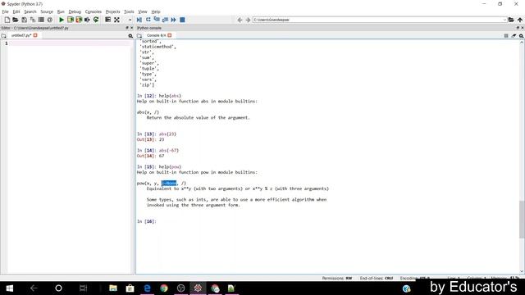Re-run the last script
This screenshot has height=295, width=525.
96,20
